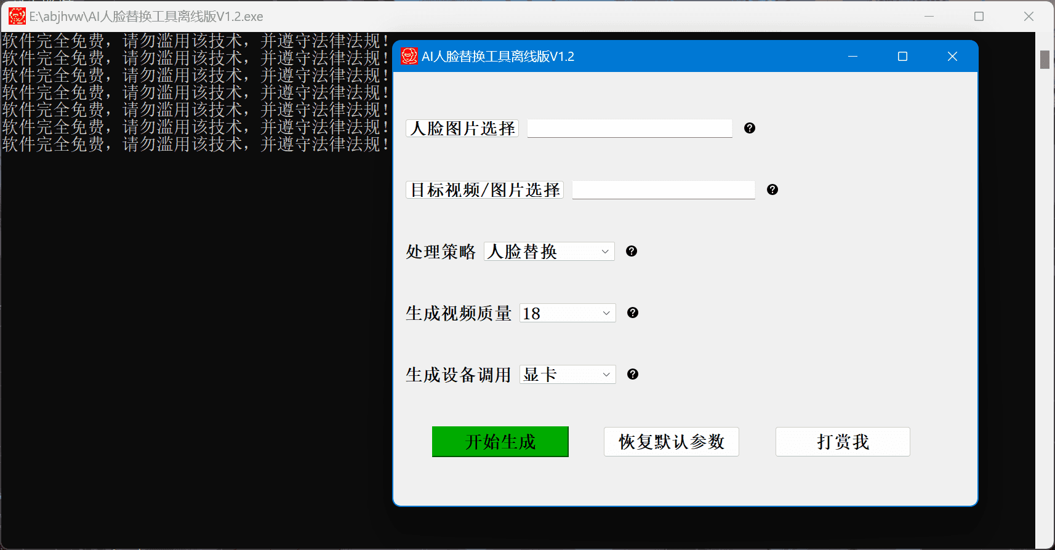Click help icon next to 生成视频质量 dropdown

pos(633,313)
